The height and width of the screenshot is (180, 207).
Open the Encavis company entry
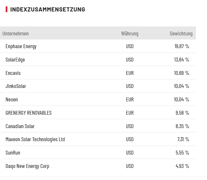pyautogui.click(x=13, y=73)
